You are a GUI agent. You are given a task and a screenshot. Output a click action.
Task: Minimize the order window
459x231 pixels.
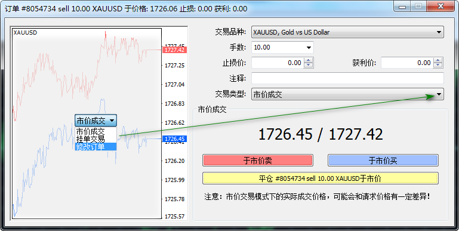click(x=402, y=6)
